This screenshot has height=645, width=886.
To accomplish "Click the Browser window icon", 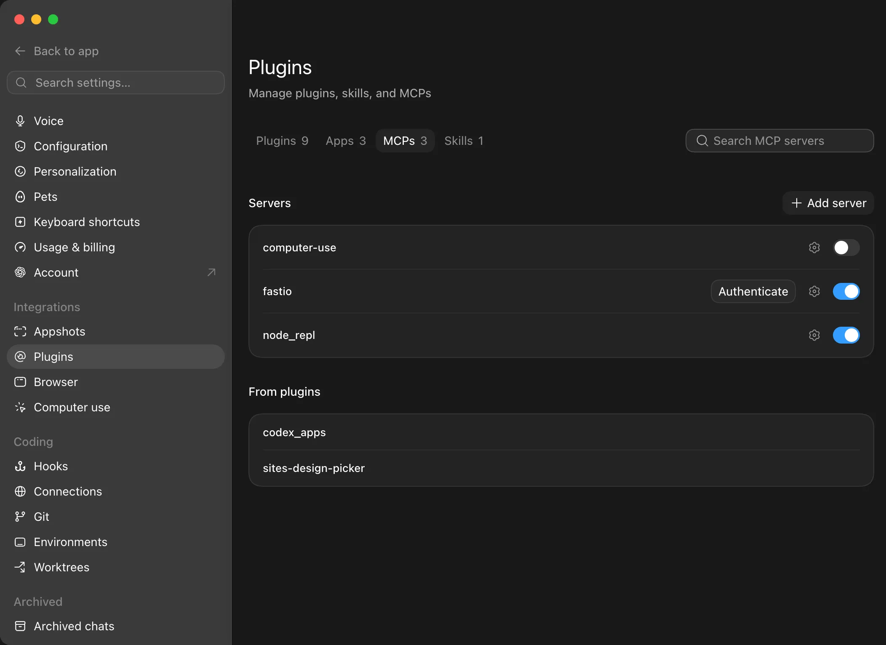I will [x=20, y=382].
